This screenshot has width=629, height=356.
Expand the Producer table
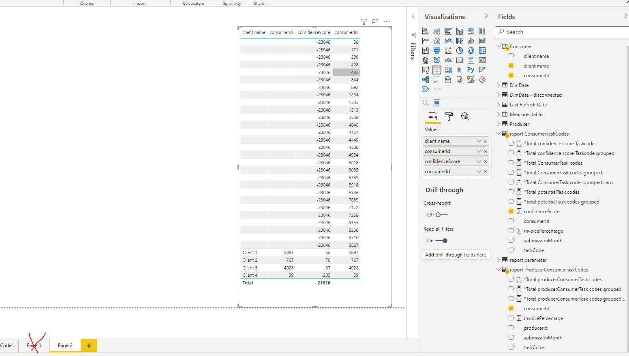[x=498, y=124]
